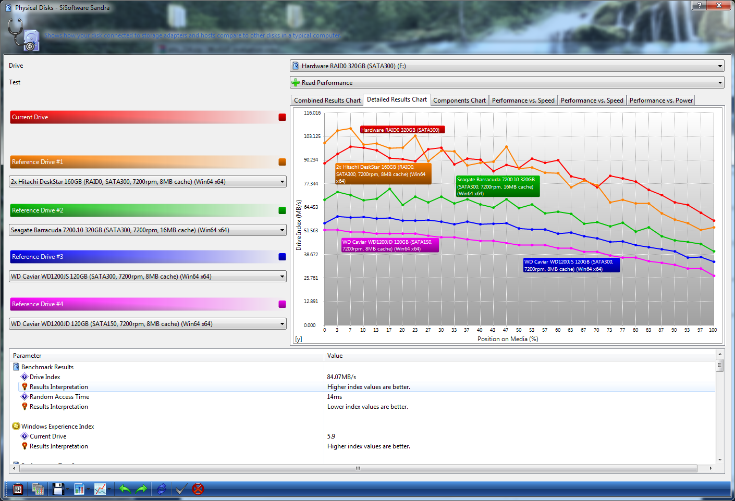This screenshot has width=735, height=501.
Task: Click the Benchmark Results icon
Action: coord(16,367)
